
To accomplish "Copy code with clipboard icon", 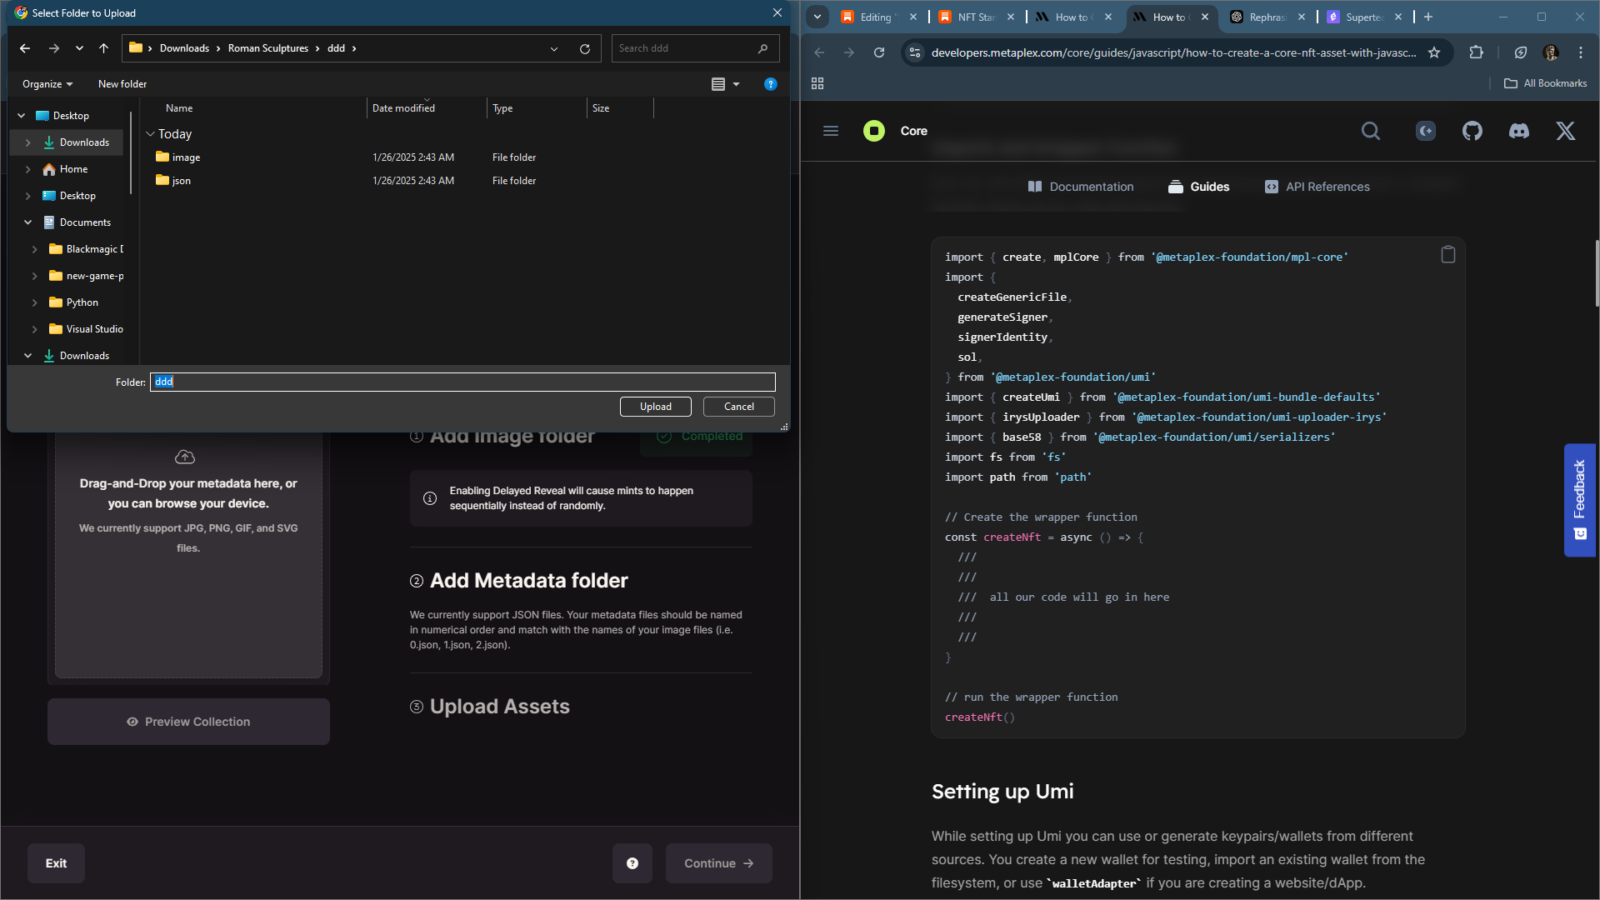I will (1448, 255).
